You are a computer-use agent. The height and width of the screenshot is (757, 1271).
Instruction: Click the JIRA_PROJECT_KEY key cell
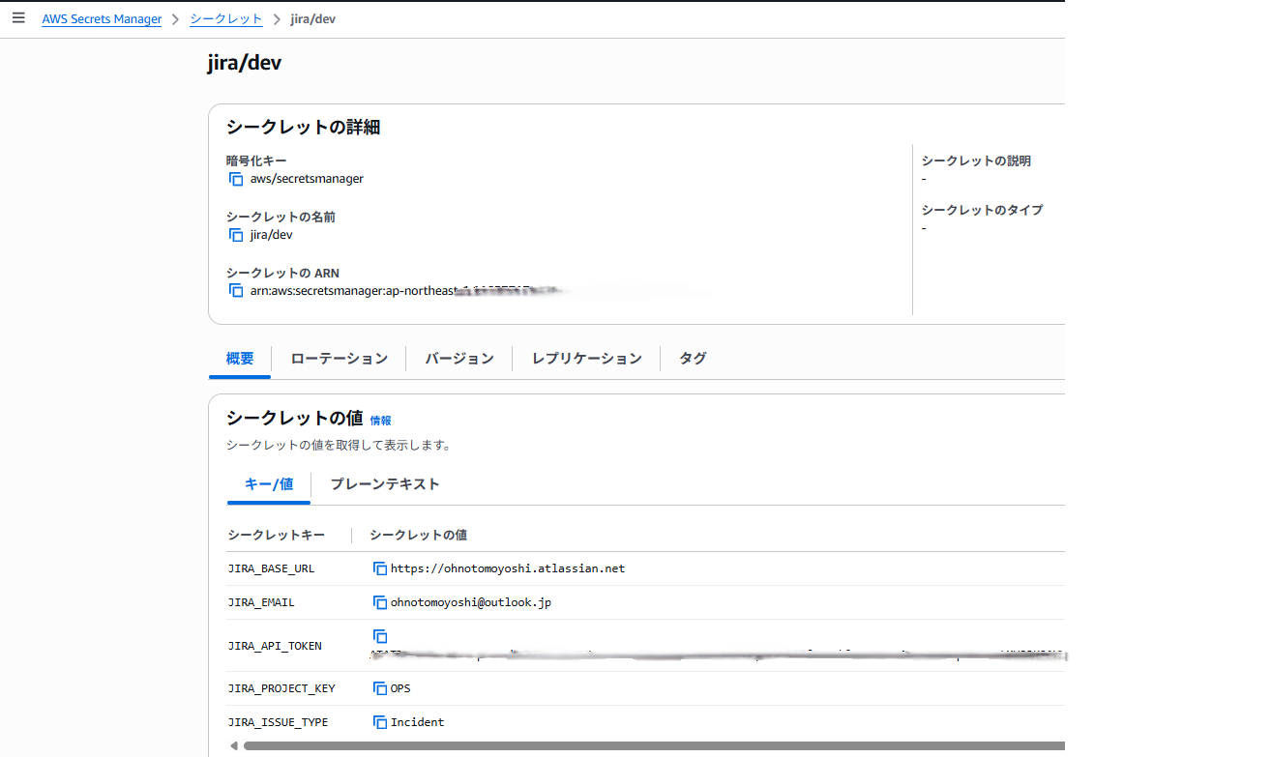pyautogui.click(x=281, y=688)
